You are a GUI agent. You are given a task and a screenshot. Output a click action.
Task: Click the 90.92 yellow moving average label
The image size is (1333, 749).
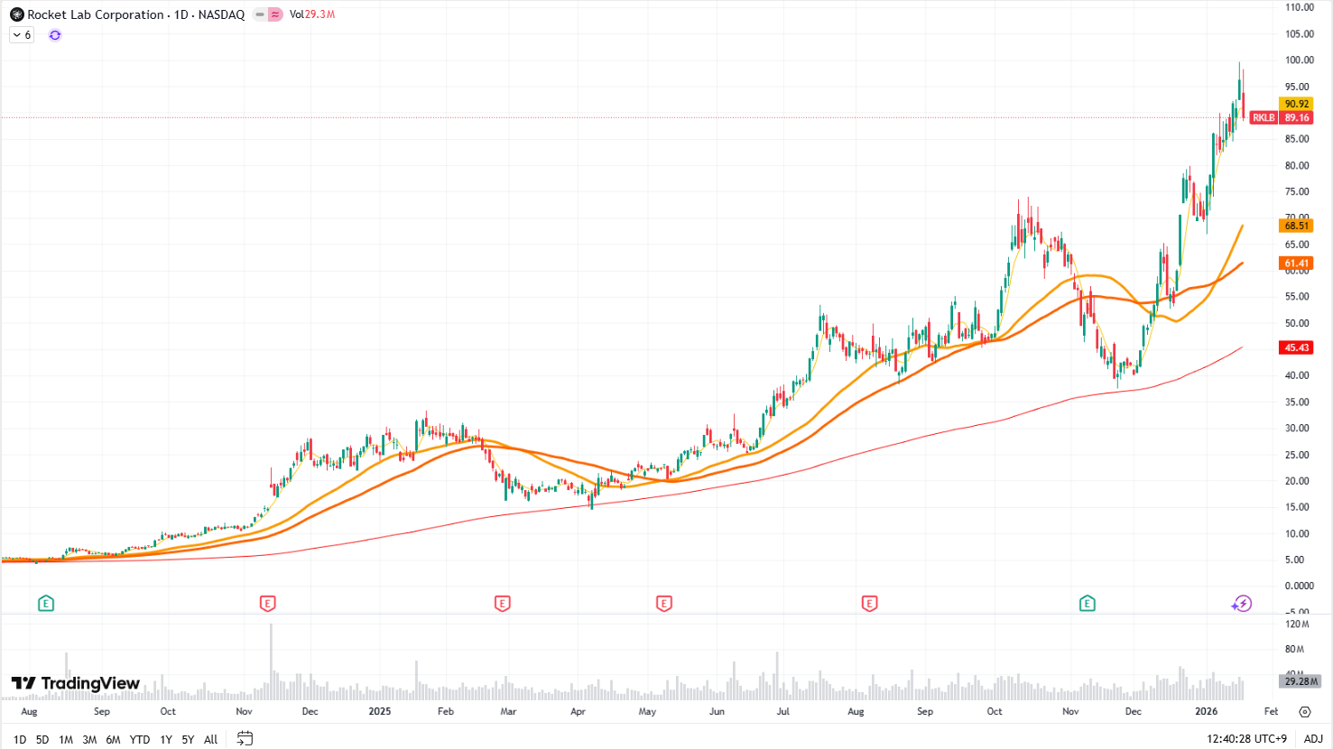[x=1297, y=104]
